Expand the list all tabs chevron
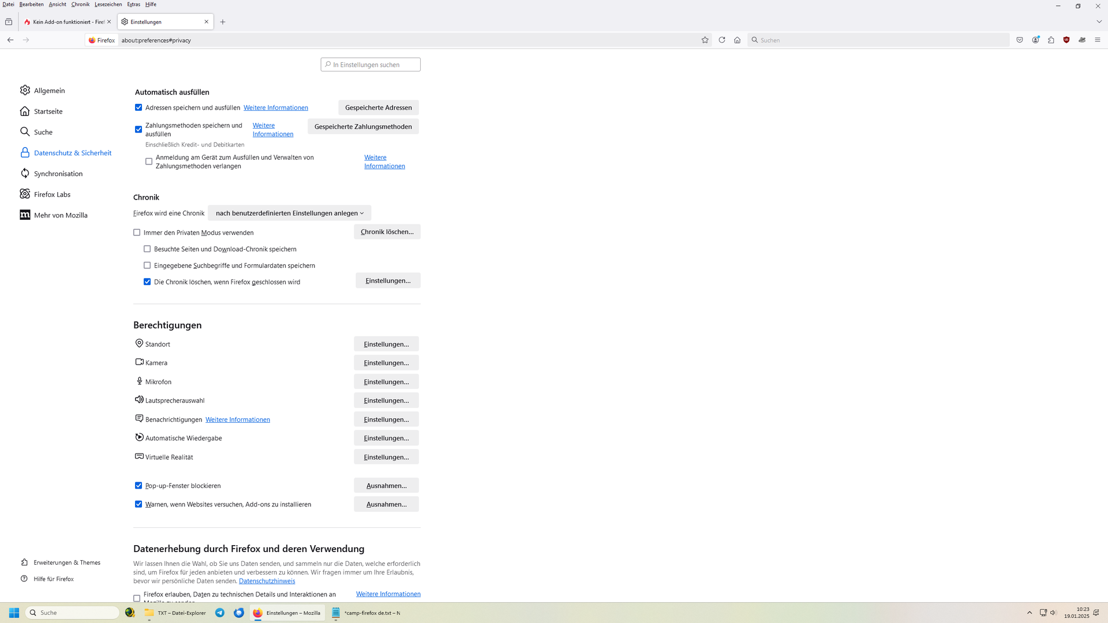This screenshot has width=1108, height=623. (1099, 22)
